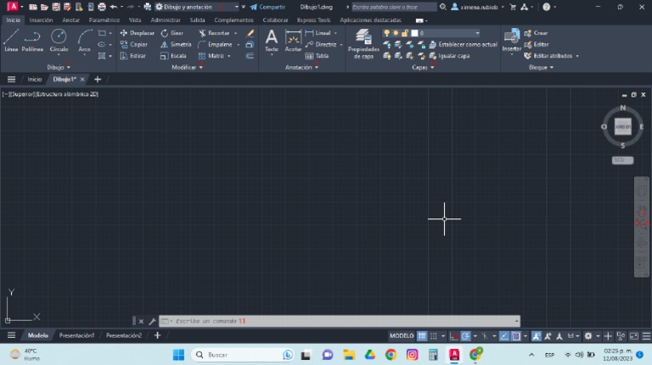Select the Línea draw tool
Screen dimensions: 652x365
coord(11,41)
